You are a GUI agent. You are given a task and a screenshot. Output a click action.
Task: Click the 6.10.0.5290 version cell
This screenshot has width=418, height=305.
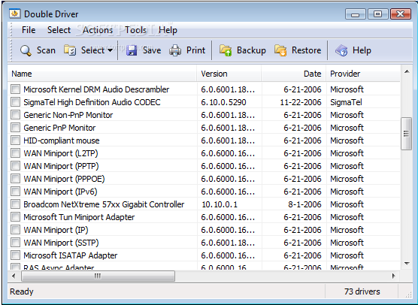(223, 102)
